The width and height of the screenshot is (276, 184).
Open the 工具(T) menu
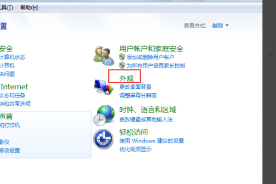point(6,7)
